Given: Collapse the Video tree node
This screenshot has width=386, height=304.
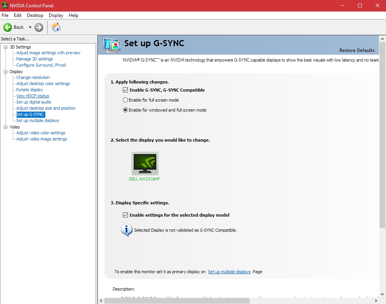Looking at the screenshot, I should tap(6, 127).
